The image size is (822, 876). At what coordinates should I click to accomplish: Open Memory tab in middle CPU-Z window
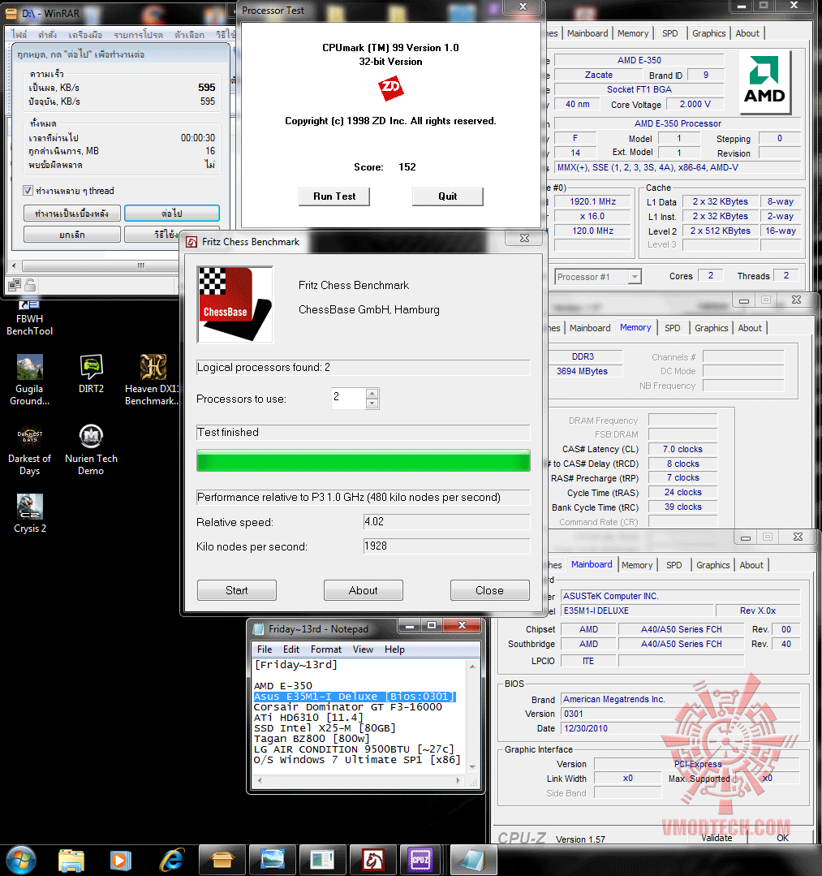[x=635, y=327]
